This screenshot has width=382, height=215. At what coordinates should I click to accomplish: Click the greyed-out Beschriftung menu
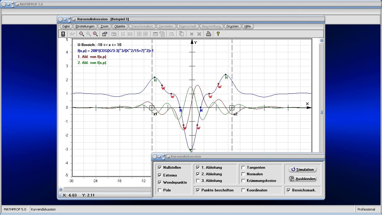point(211,26)
